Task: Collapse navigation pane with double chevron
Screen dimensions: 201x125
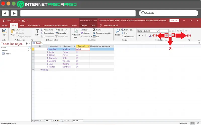Action: pos(29,43)
